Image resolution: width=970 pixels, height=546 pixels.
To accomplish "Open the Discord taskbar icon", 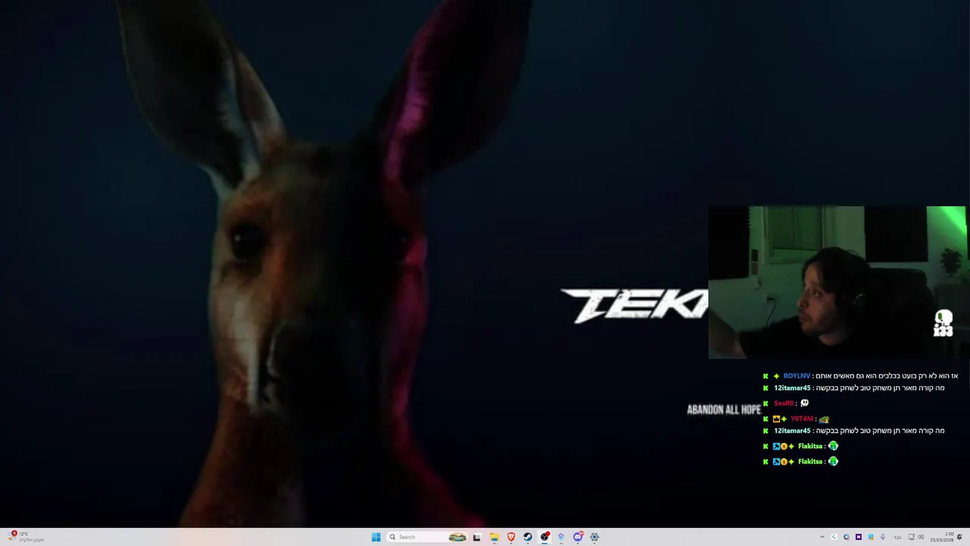I will pyautogui.click(x=577, y=537).
